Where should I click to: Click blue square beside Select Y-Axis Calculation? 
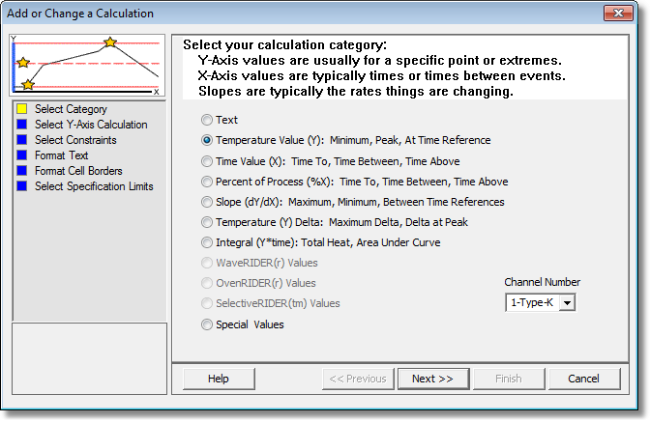22,125
